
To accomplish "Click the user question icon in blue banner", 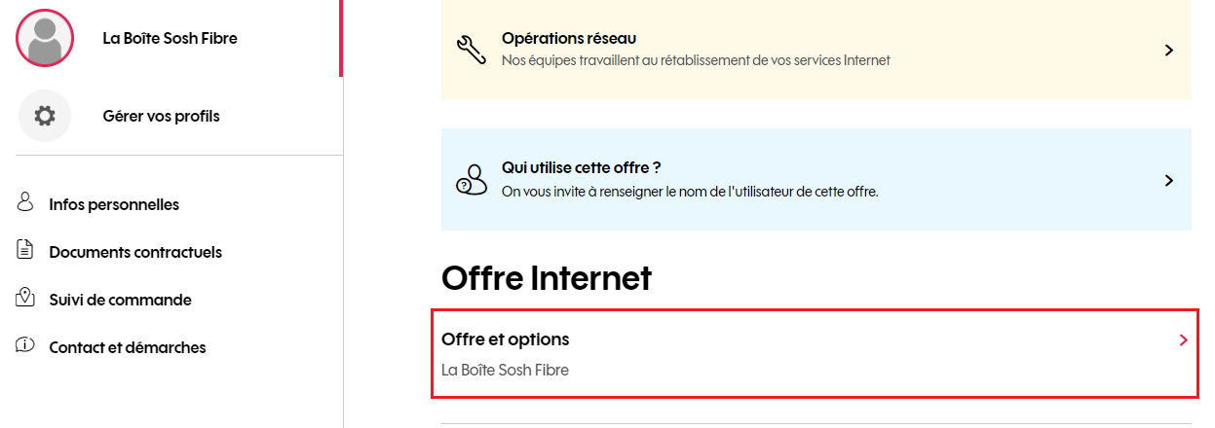I will coord(471,180).
